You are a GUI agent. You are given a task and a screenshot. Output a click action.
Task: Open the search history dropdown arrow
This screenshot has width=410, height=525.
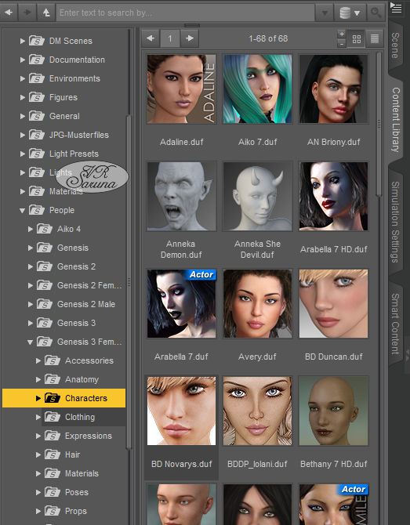(325, 13)
